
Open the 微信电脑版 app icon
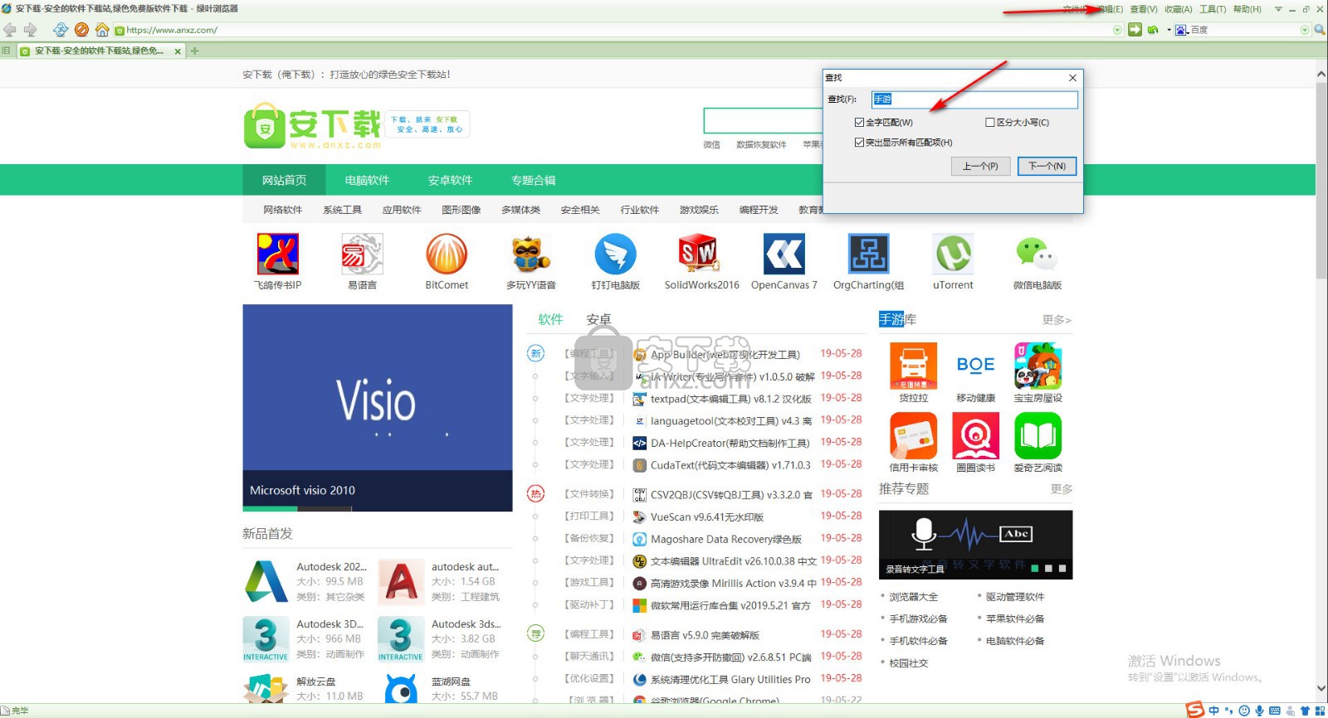[1037, 254]
